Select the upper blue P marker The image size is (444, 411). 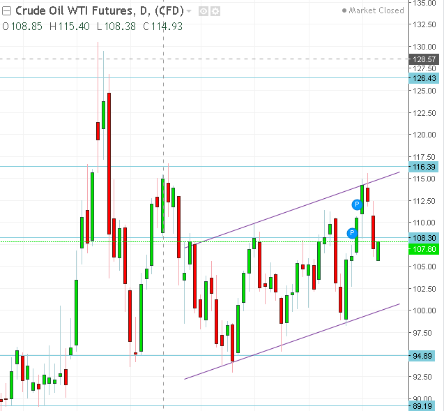pyautogui.click(x=356, y=204)
